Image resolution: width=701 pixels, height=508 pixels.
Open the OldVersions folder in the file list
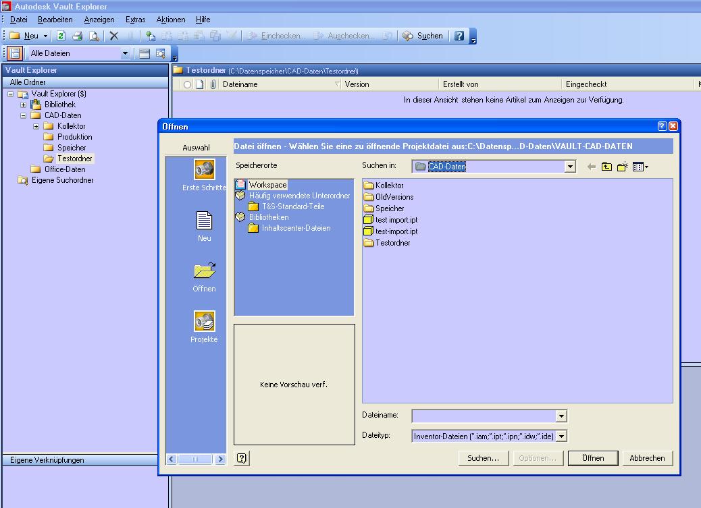tap(389, 196)
